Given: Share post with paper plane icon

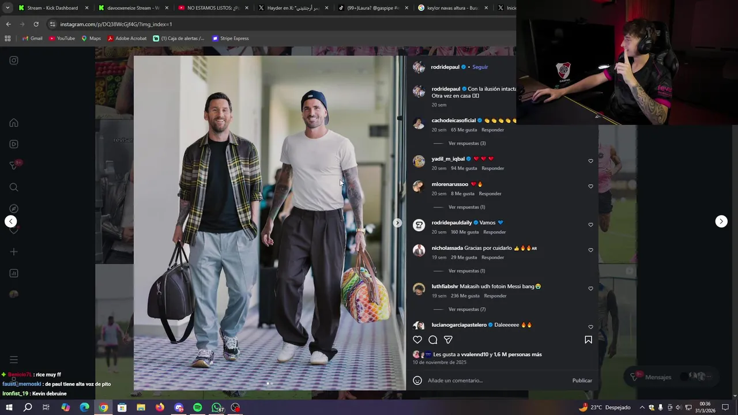Looking at the screenshot, I should coord(448,339).
